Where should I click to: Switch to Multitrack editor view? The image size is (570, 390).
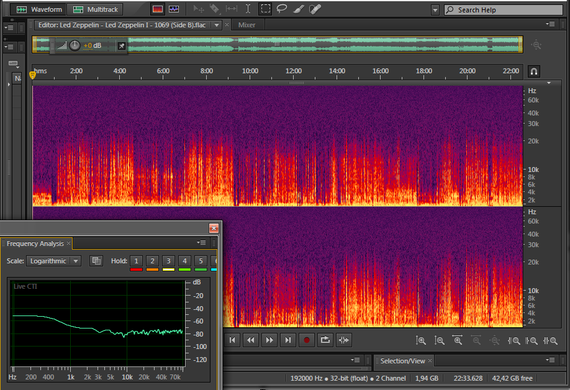coord(95,9)
